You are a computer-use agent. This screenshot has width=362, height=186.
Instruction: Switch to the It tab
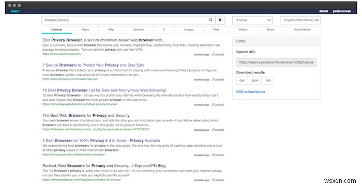164,30
